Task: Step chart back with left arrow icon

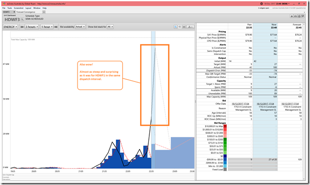Action: tap(23, 27)
